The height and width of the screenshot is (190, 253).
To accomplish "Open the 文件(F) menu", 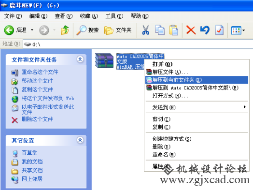I will point(13,16).
